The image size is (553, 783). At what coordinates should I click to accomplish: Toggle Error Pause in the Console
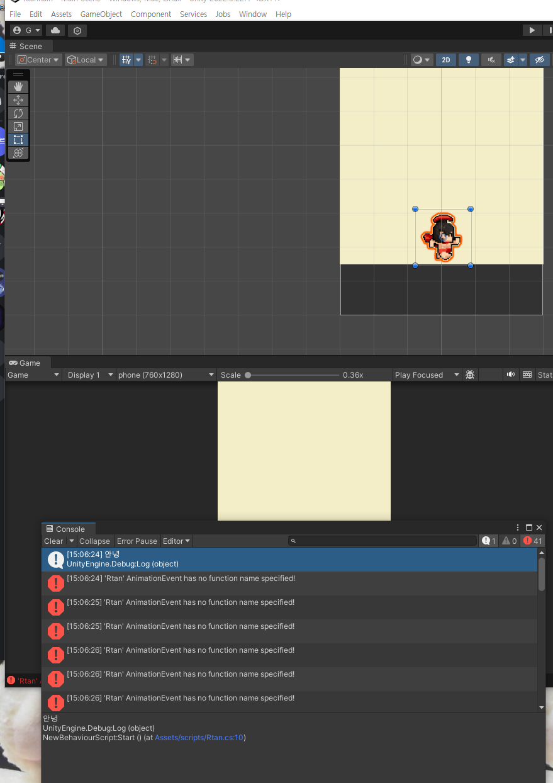click(x=137, y=541)
